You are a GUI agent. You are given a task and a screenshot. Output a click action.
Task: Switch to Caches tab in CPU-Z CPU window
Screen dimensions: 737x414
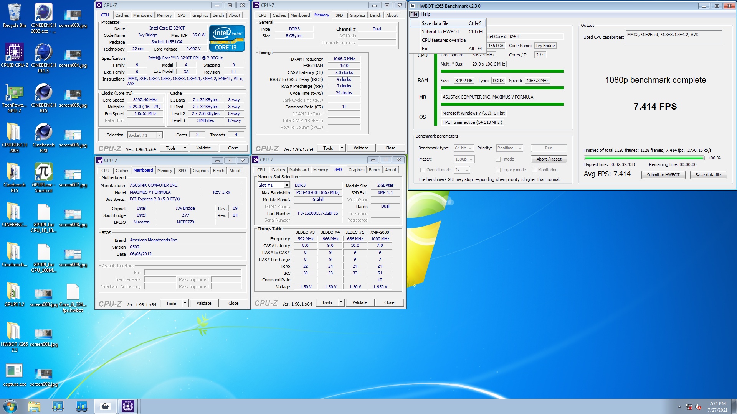click(x=122, y=15)
